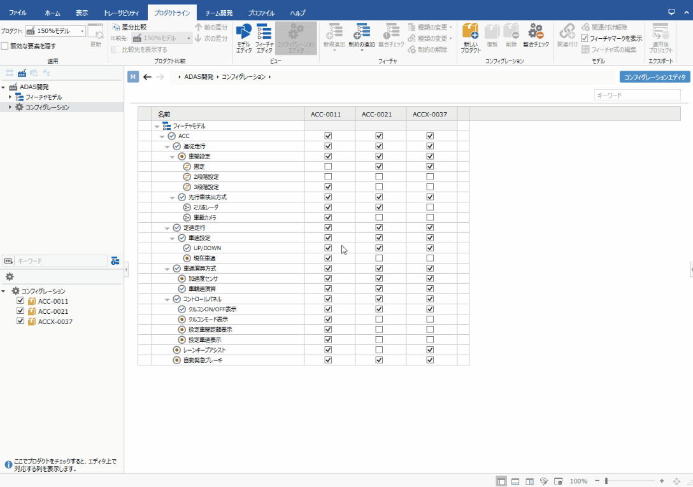Click the back arrow in the breadcrumb bar
This screenshot has height=487, width=693.
(x=147, y=77)
